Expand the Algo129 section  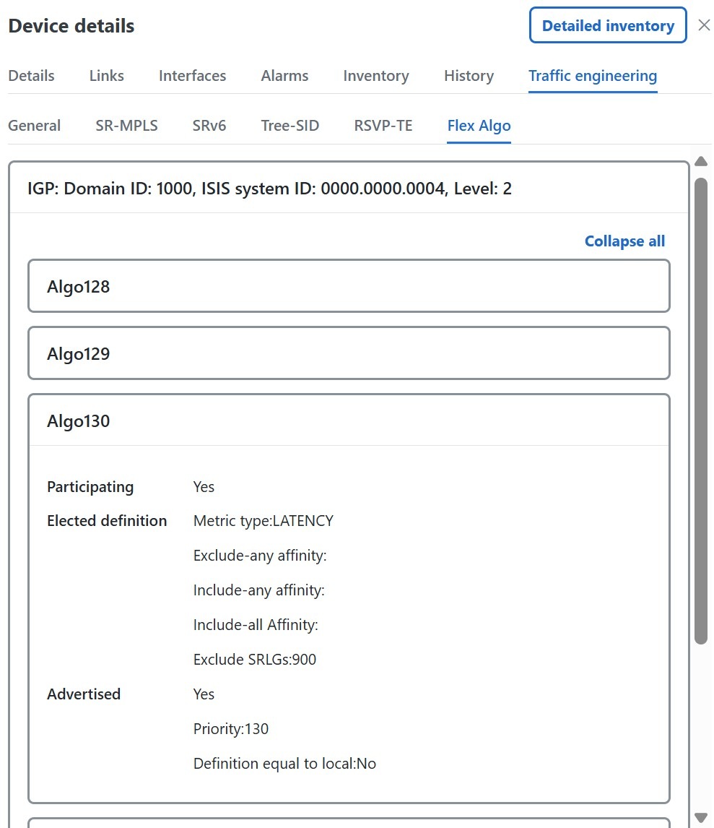(349, 353)
